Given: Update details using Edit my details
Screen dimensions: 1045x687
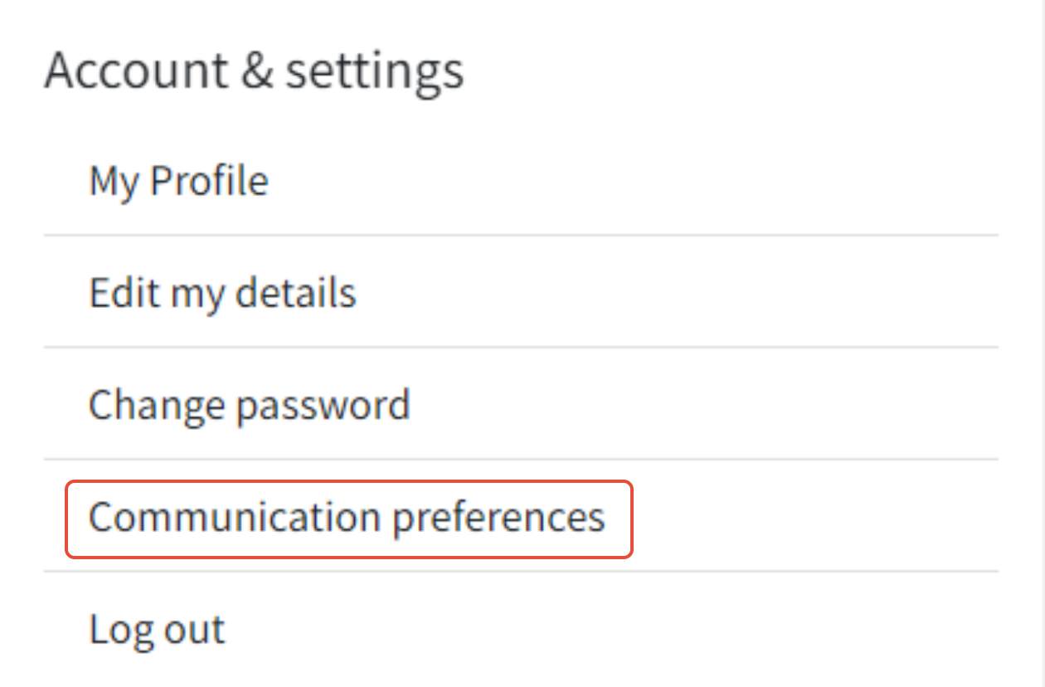Looking at the screenshot, I should point(222,292).
